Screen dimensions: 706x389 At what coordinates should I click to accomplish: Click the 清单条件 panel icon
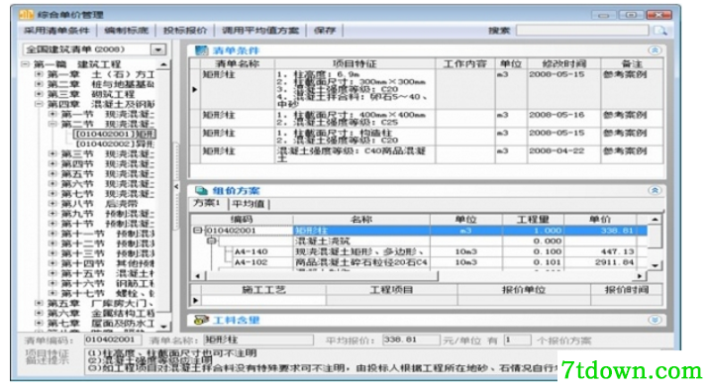point(201,50)
